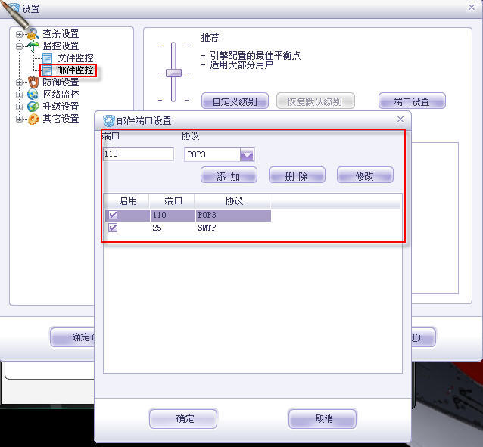The image size is (483, 447).
Task: Click the 自定义级别 button
Action: tap(235, 101)
